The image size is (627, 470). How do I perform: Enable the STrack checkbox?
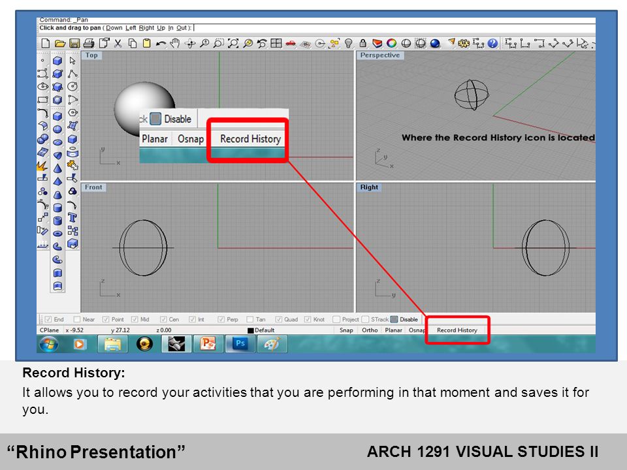(x=365, y=319)
